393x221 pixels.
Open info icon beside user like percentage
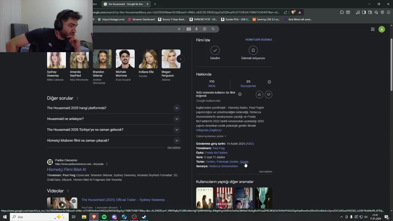(240, 94)
